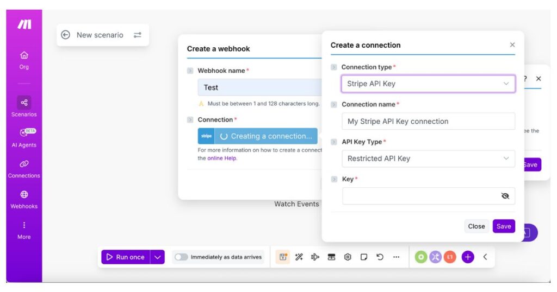Viewport: 557px width, 292px height.
Task: Open the Scenarios section
Action: (24, 107)
